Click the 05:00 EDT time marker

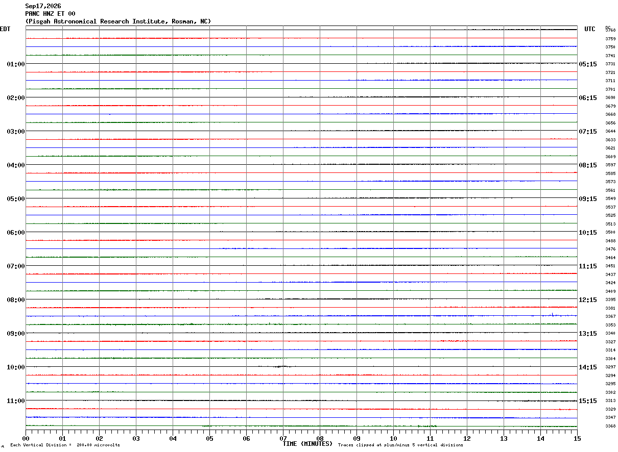pos(15,199)
